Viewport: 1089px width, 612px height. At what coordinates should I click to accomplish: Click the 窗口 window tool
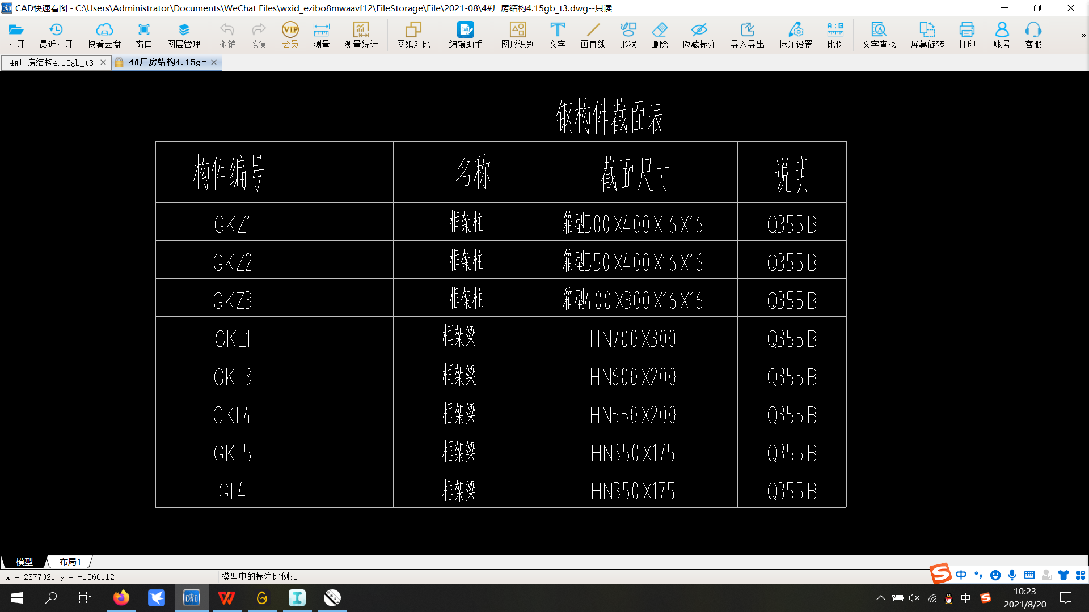tap(143, 35)
